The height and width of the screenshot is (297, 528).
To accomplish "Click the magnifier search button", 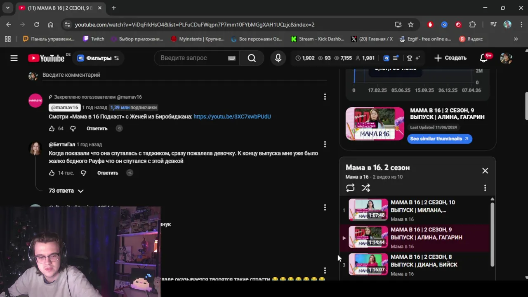I will 252,58.
